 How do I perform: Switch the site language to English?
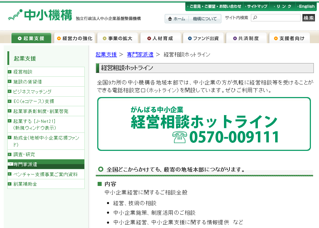click(x=306, y=6)
